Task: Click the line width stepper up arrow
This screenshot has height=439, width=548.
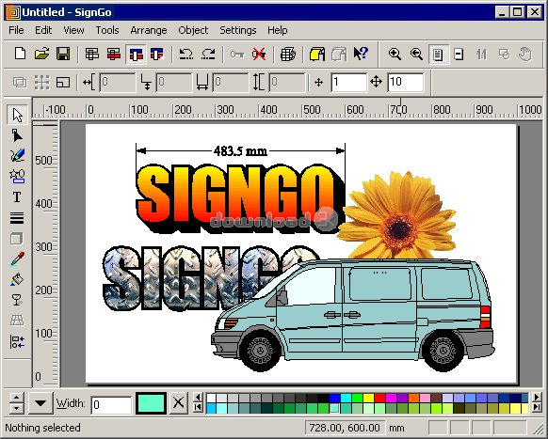Action: [16, 398]
